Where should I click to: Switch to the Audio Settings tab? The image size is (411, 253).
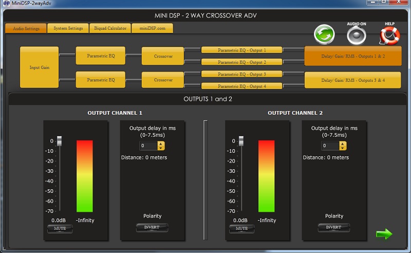pyautogui.click(x=26, y=28)
